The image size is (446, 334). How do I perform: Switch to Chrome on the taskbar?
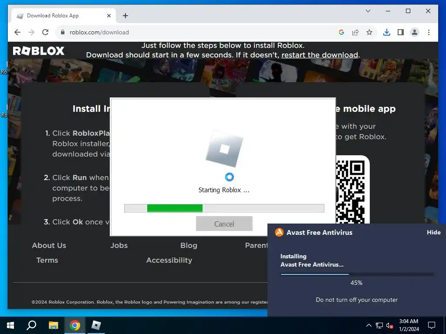(x=74, y=325)
